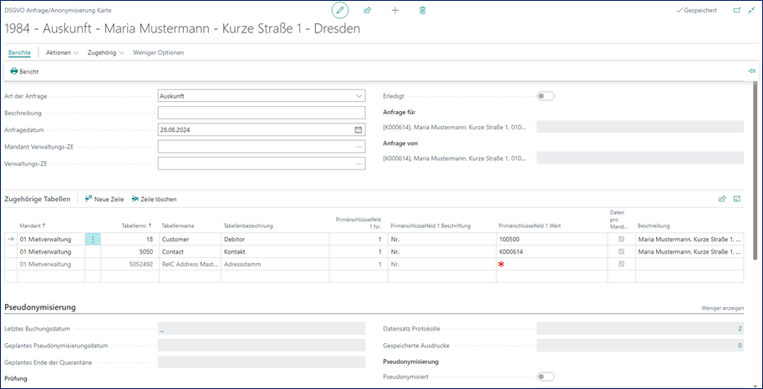
Task: Click the collapse page arrows icon
Action: point(751,10)
